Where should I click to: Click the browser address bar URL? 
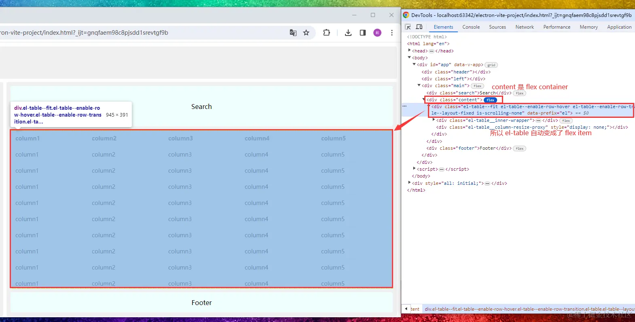pos(84,33)
